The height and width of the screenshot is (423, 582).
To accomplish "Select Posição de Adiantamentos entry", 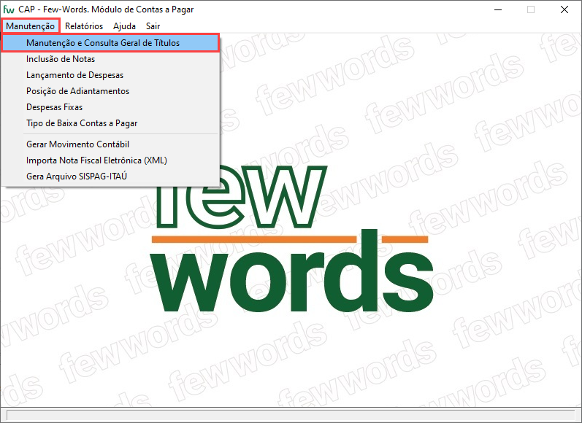I will coord(110,91).
